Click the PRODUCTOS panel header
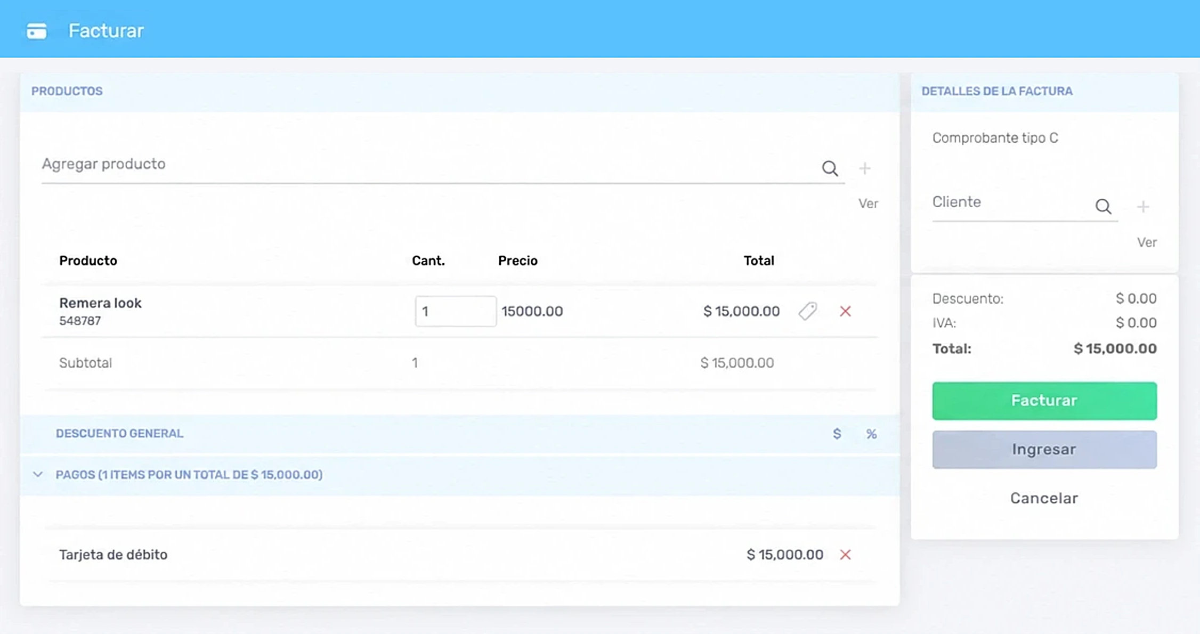 67,91
